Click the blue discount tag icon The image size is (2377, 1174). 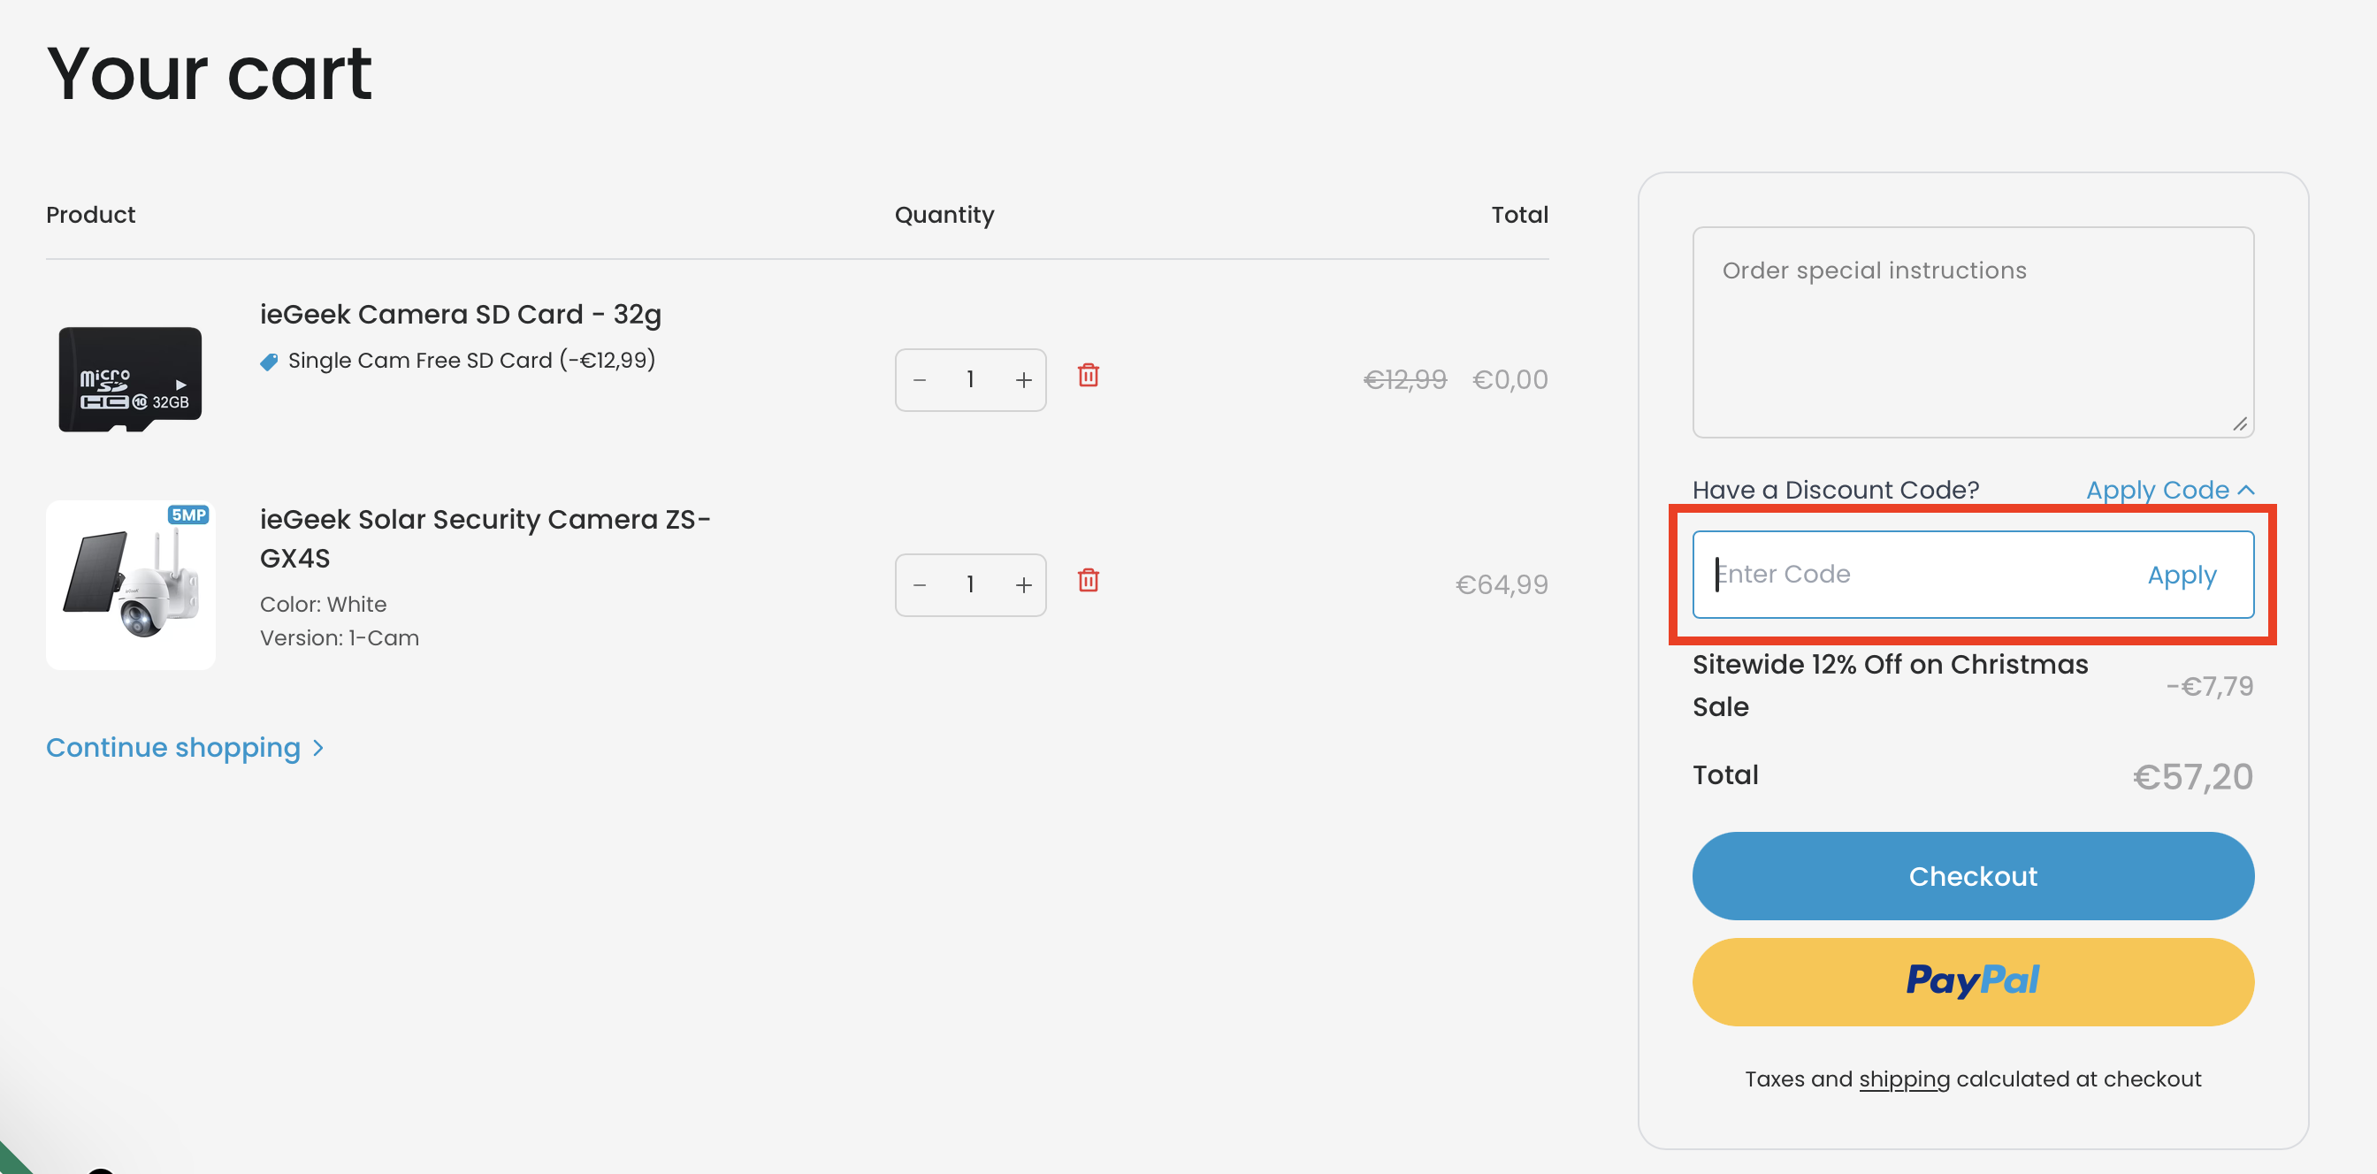point(269,362)
